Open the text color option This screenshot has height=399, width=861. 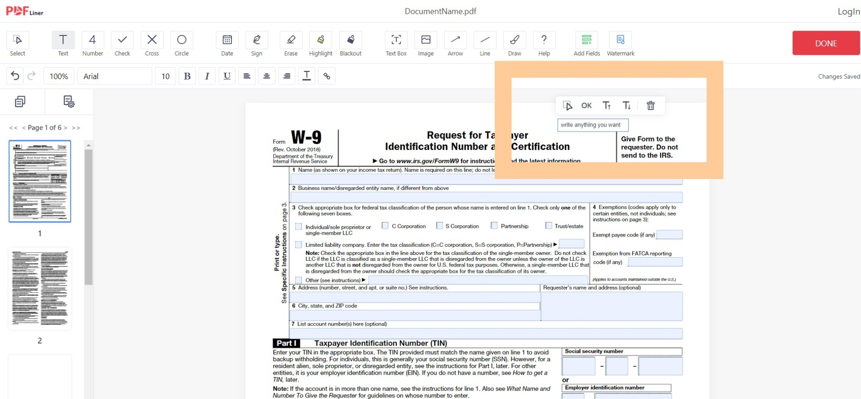tap(306, 76)
